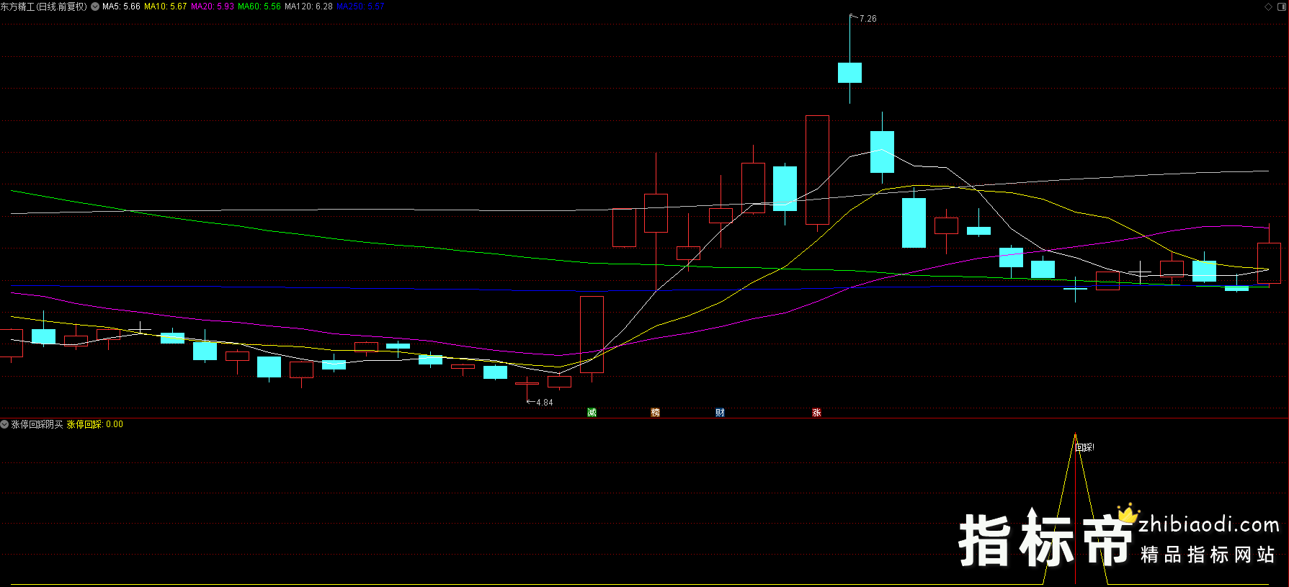Click the orange 榜 event marker
This screenshot has width=1289, height=587.
pyautogui.click(x=655, y=412)
